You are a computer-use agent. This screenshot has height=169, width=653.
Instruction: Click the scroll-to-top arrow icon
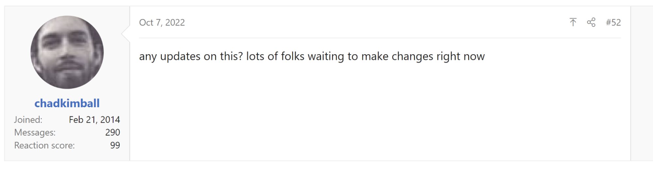point(573,22)
